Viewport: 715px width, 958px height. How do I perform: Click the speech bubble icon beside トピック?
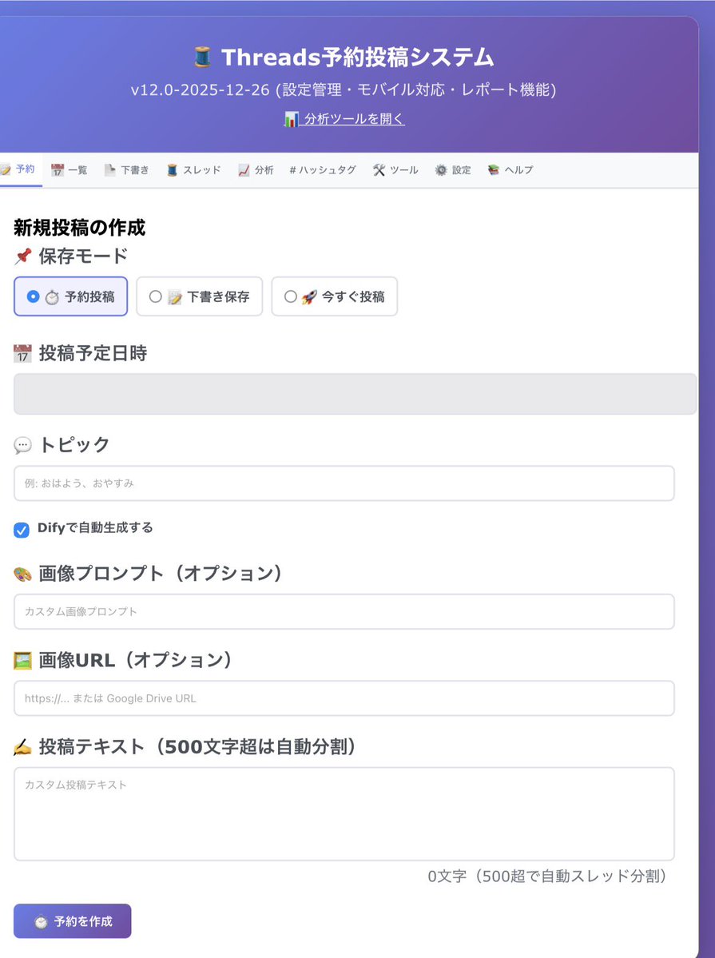point(22,445)
